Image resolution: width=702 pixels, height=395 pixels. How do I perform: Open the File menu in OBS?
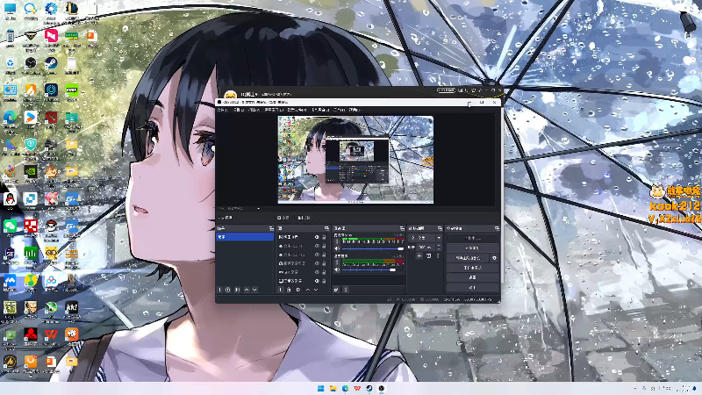[222, 109]
